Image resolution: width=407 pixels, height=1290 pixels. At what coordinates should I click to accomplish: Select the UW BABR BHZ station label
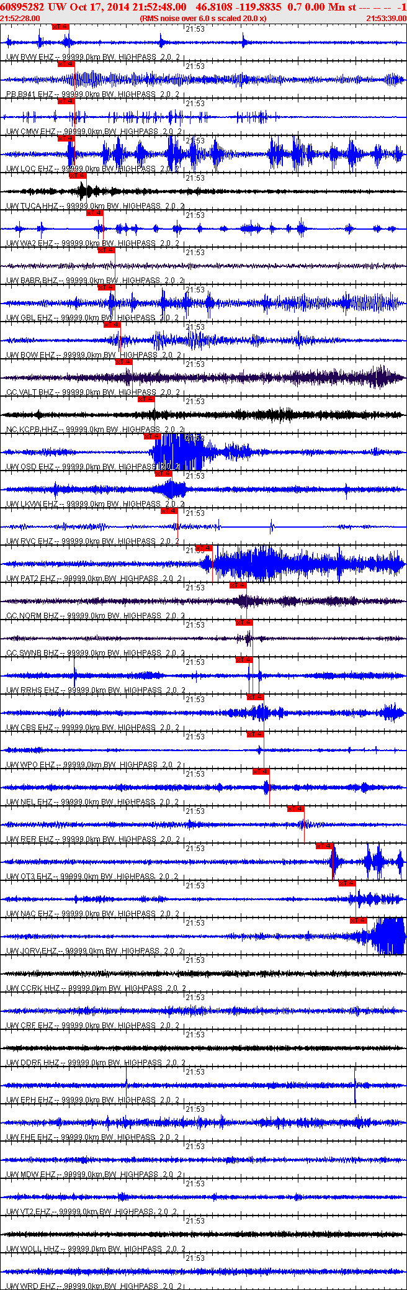point(95,281)
